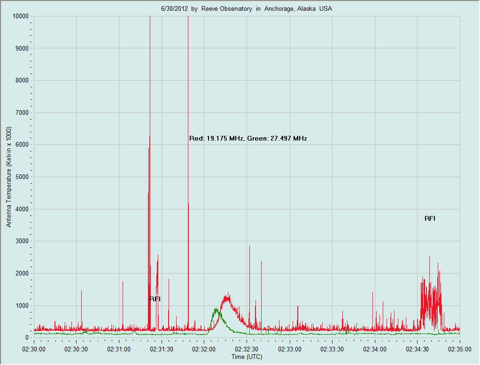
Task: Click the 02:32:00 time label
Action: [x=204, y=349]
